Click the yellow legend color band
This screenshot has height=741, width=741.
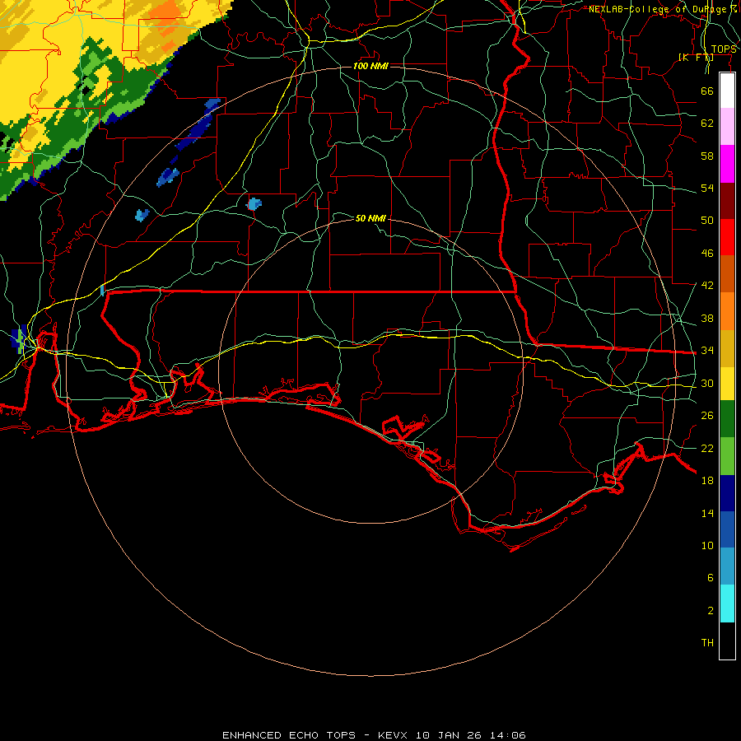727,383
